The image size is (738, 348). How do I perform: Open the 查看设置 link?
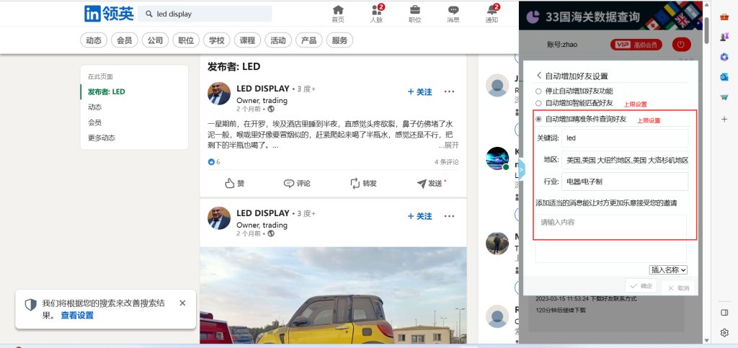[x=76, y=316]
